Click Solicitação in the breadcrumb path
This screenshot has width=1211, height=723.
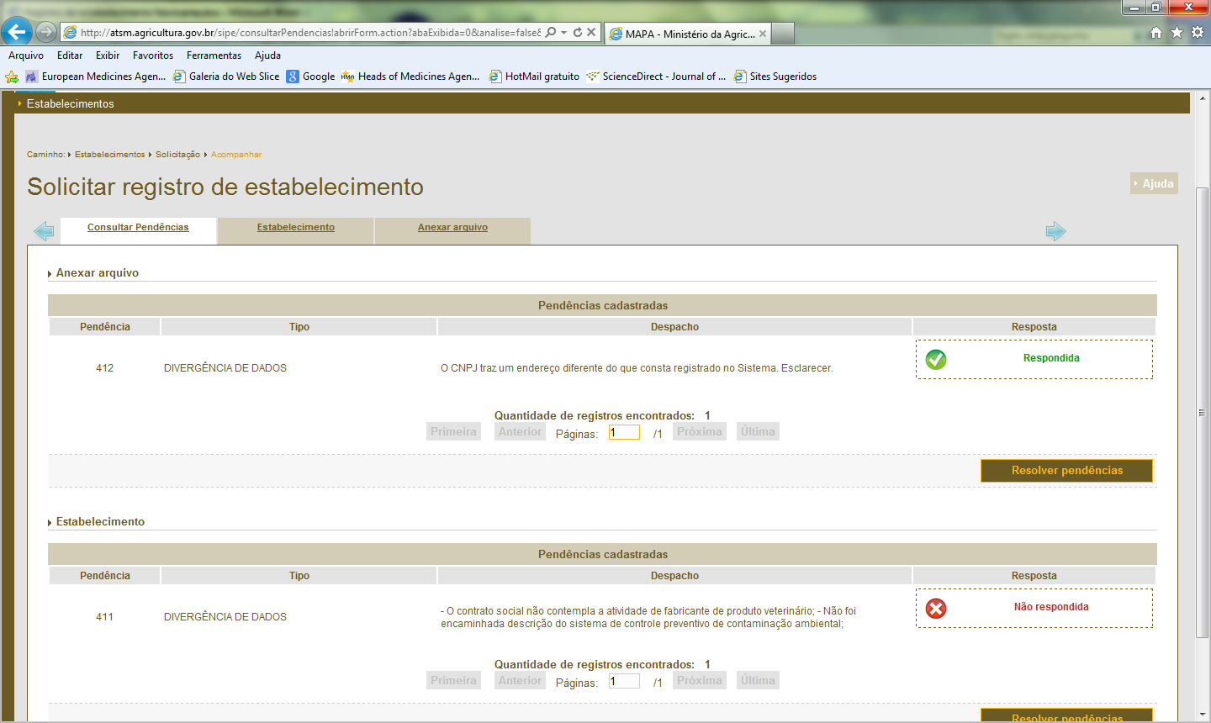177,155
